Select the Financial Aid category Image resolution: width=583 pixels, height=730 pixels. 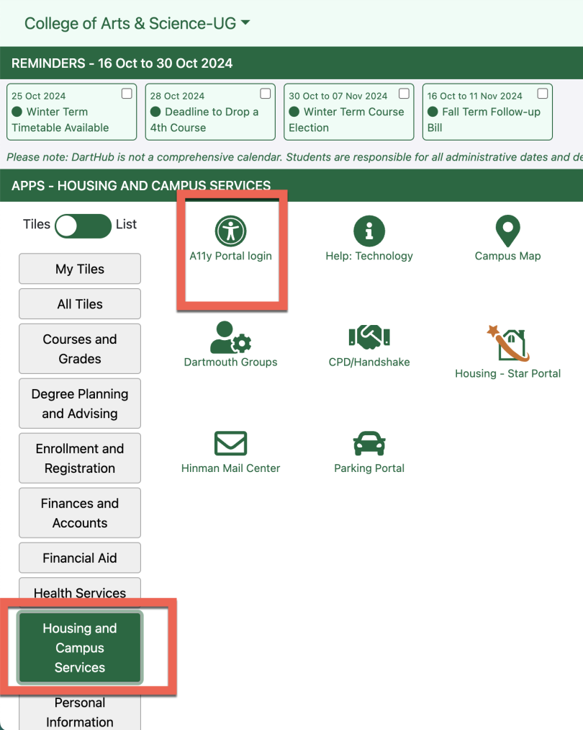pyautogui.click(x=80, y=558)
